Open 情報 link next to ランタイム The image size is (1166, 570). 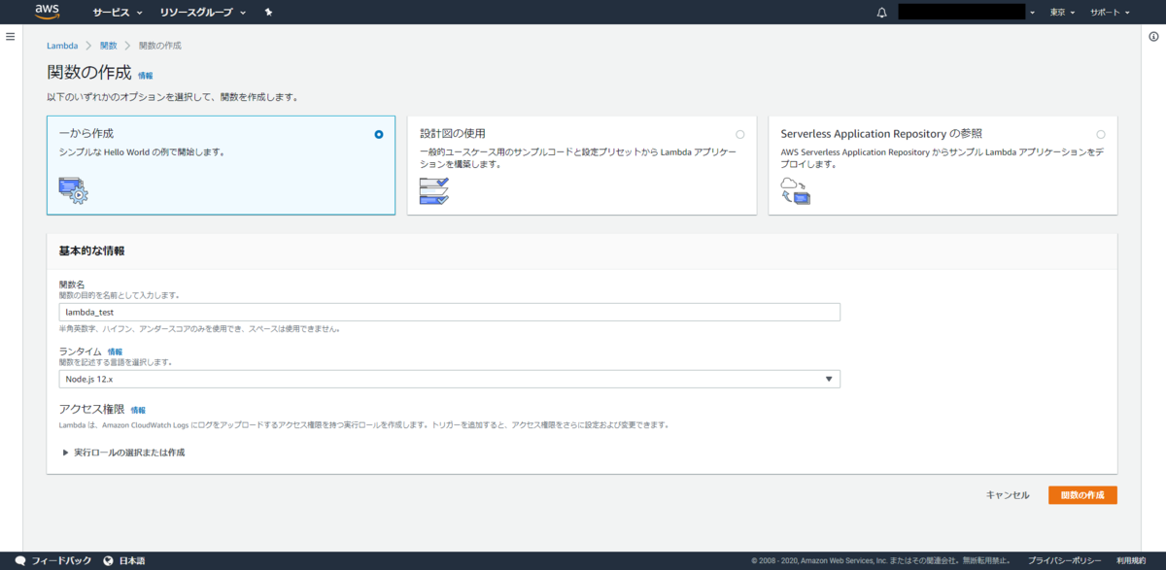coord(115,352)
